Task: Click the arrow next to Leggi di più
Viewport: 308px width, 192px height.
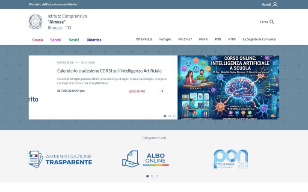Action: coord(162,91)
